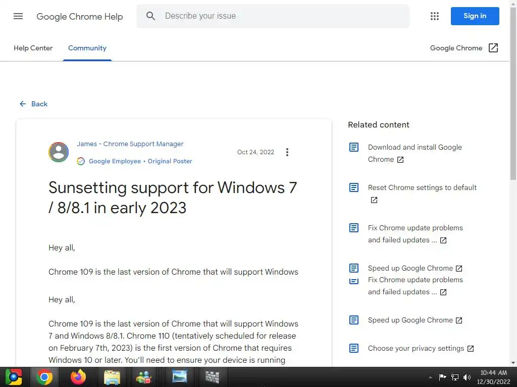The height and width of the screenshot is (387, 517).
Task: Show hidden system tray icons
Action: (430, 377)
